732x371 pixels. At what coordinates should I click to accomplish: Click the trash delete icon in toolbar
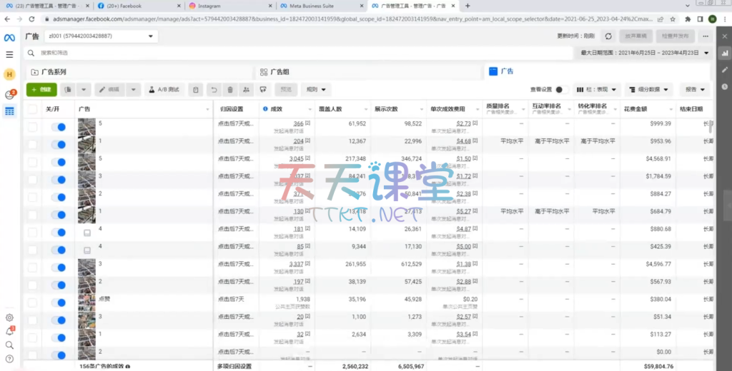229,90
